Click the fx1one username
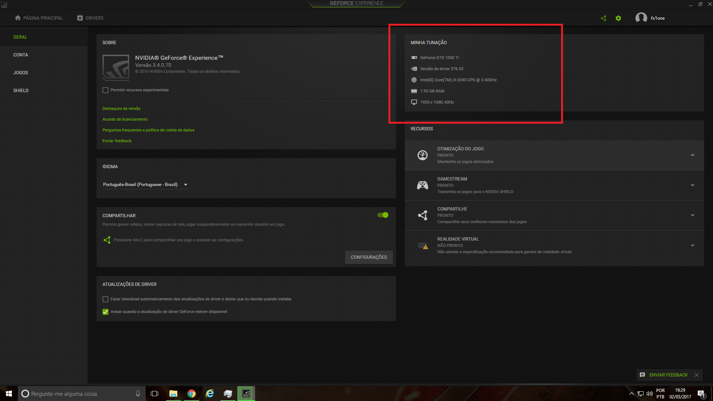 658,18
